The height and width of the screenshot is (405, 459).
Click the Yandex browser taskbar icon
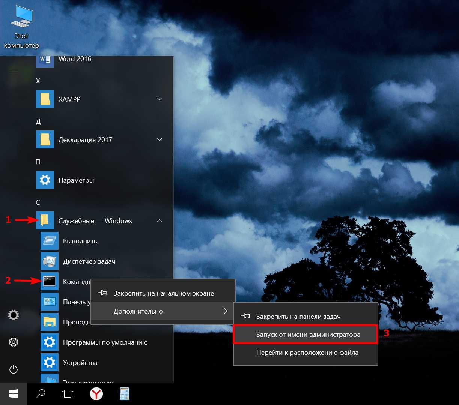point(96,394)
